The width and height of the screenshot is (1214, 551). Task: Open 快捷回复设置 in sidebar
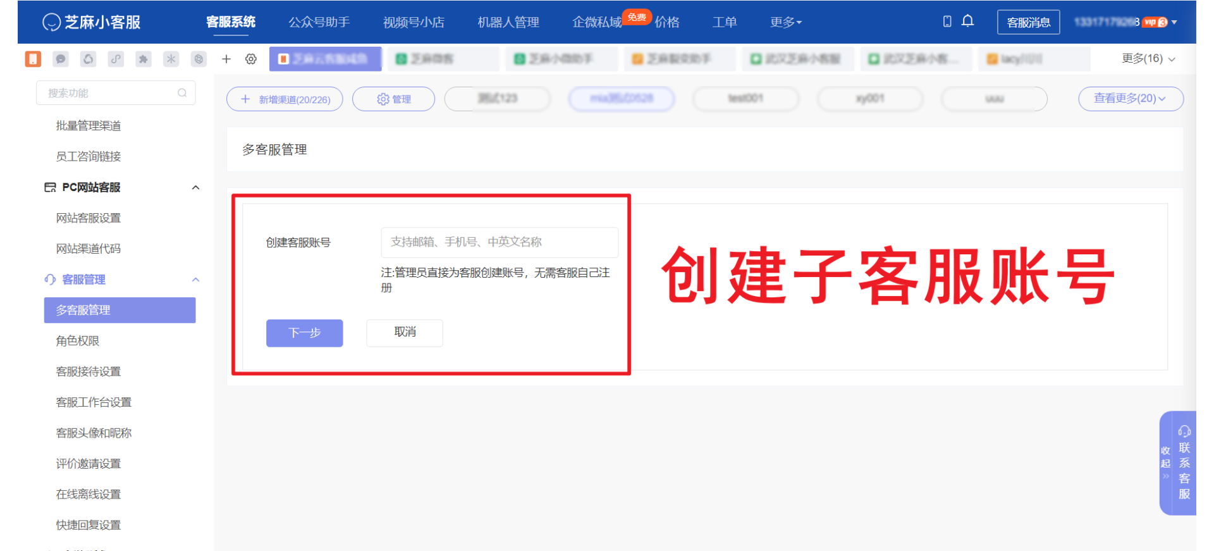pos(89,525)
